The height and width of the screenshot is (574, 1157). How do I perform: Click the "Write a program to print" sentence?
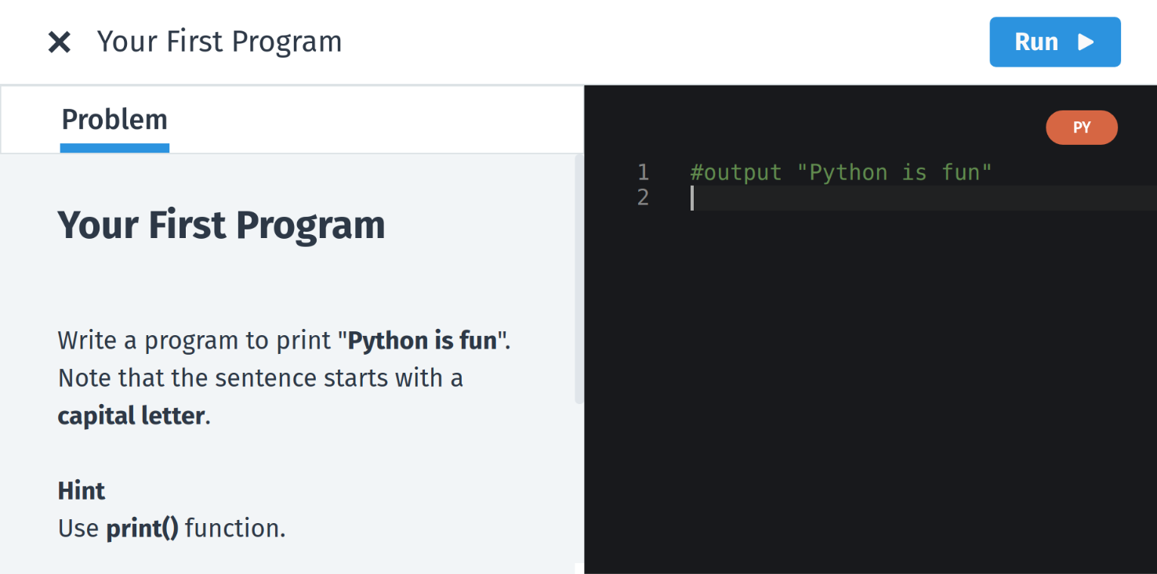tap(194, 341)
